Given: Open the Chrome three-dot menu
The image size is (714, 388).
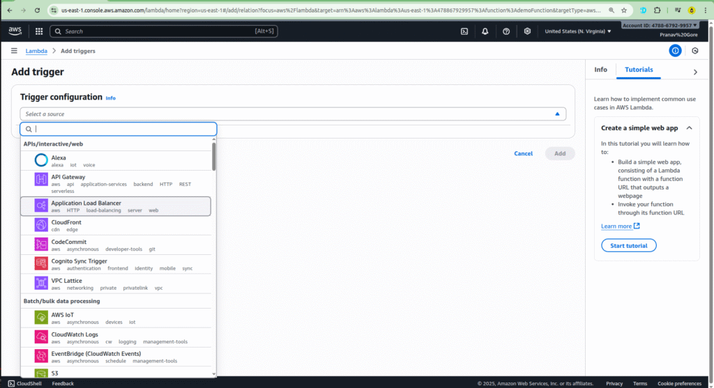Looking at the screenshot, I should click(706, 10).
